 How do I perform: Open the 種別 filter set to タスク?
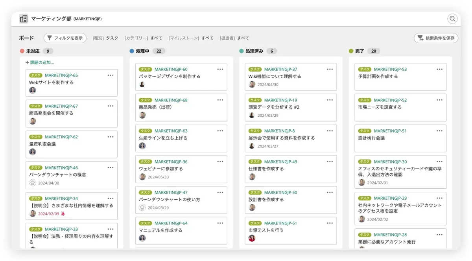105,38
